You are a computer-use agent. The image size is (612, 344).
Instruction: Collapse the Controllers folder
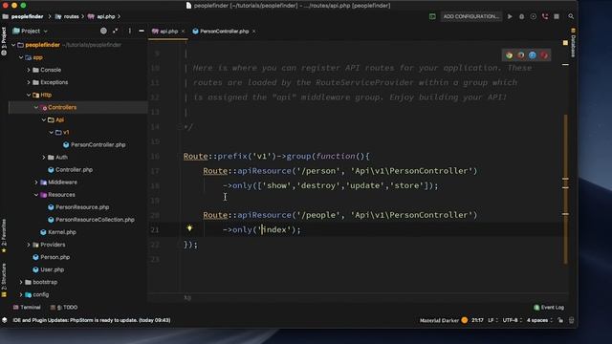[x=36, y=107]
